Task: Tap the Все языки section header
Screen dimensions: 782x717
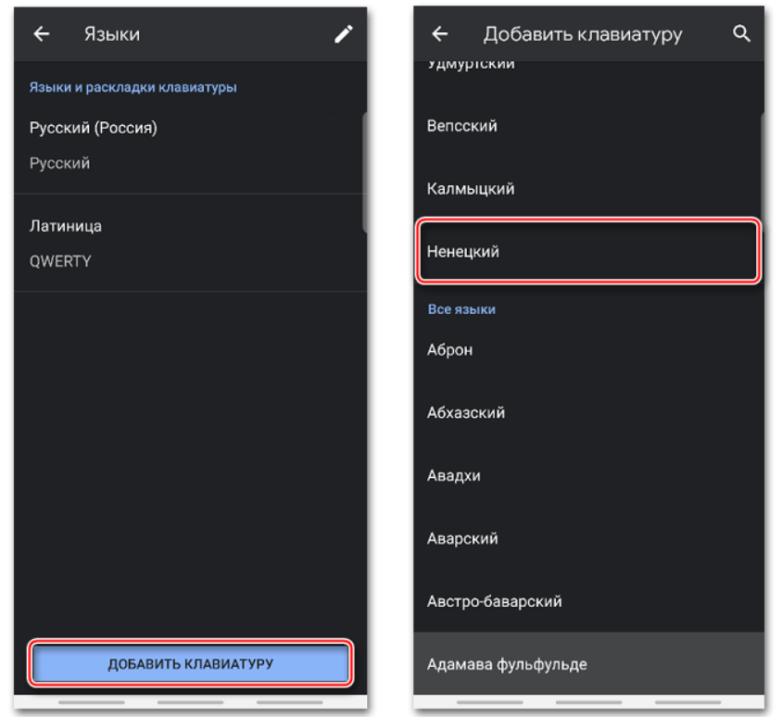Action: (x=461, y=309)
